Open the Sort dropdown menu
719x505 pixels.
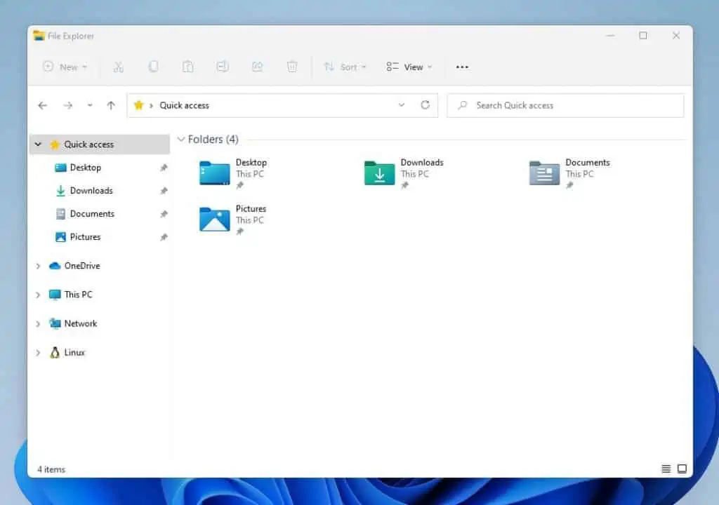pos(345,67)
